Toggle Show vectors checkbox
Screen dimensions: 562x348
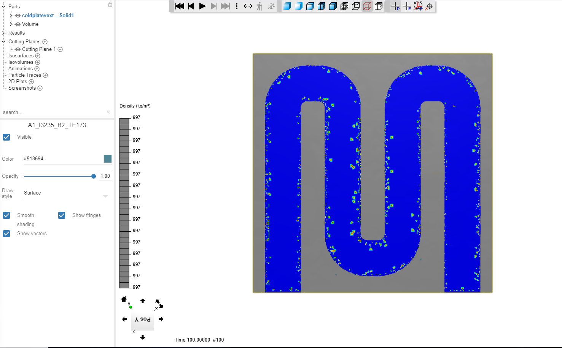click(6, 234)
